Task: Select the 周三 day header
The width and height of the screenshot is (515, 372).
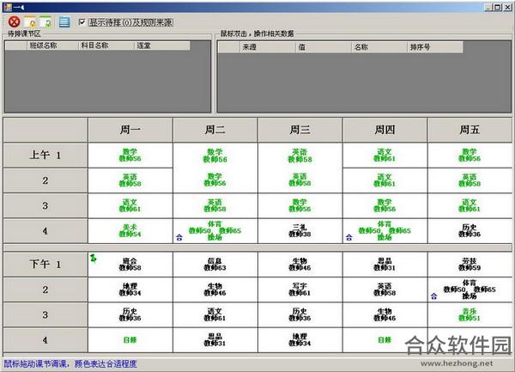Action: [300, 130]
